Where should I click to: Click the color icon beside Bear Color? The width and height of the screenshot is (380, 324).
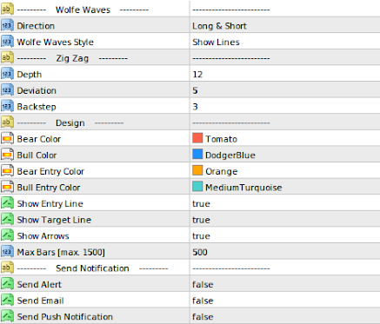7,139
